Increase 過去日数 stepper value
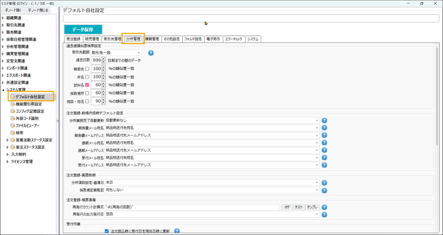Screen dimensions: 443x235 [103, 59]
